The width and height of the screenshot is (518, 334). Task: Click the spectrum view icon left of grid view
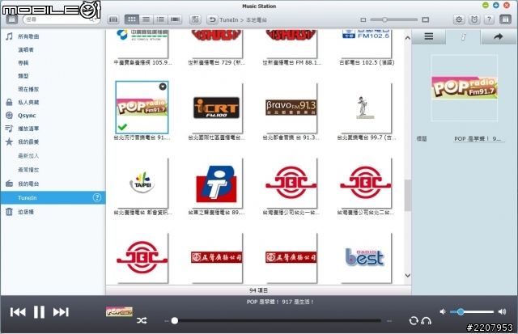coord(113,19)
